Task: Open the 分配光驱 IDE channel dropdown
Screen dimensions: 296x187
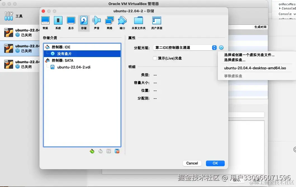Action: [x=185, y=48]
